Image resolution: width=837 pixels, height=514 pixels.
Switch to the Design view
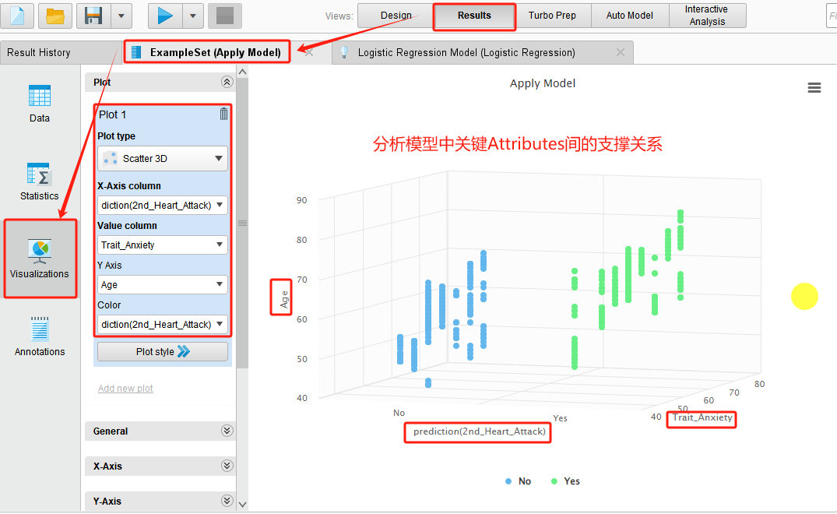click(x=396, y=16)
